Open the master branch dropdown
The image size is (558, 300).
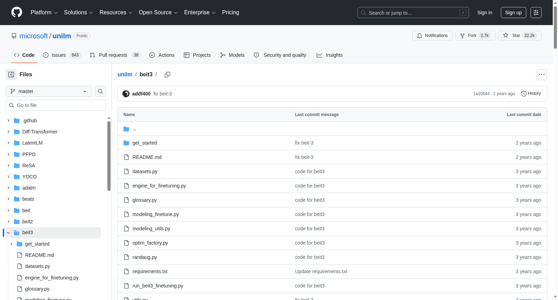[49, 91]
